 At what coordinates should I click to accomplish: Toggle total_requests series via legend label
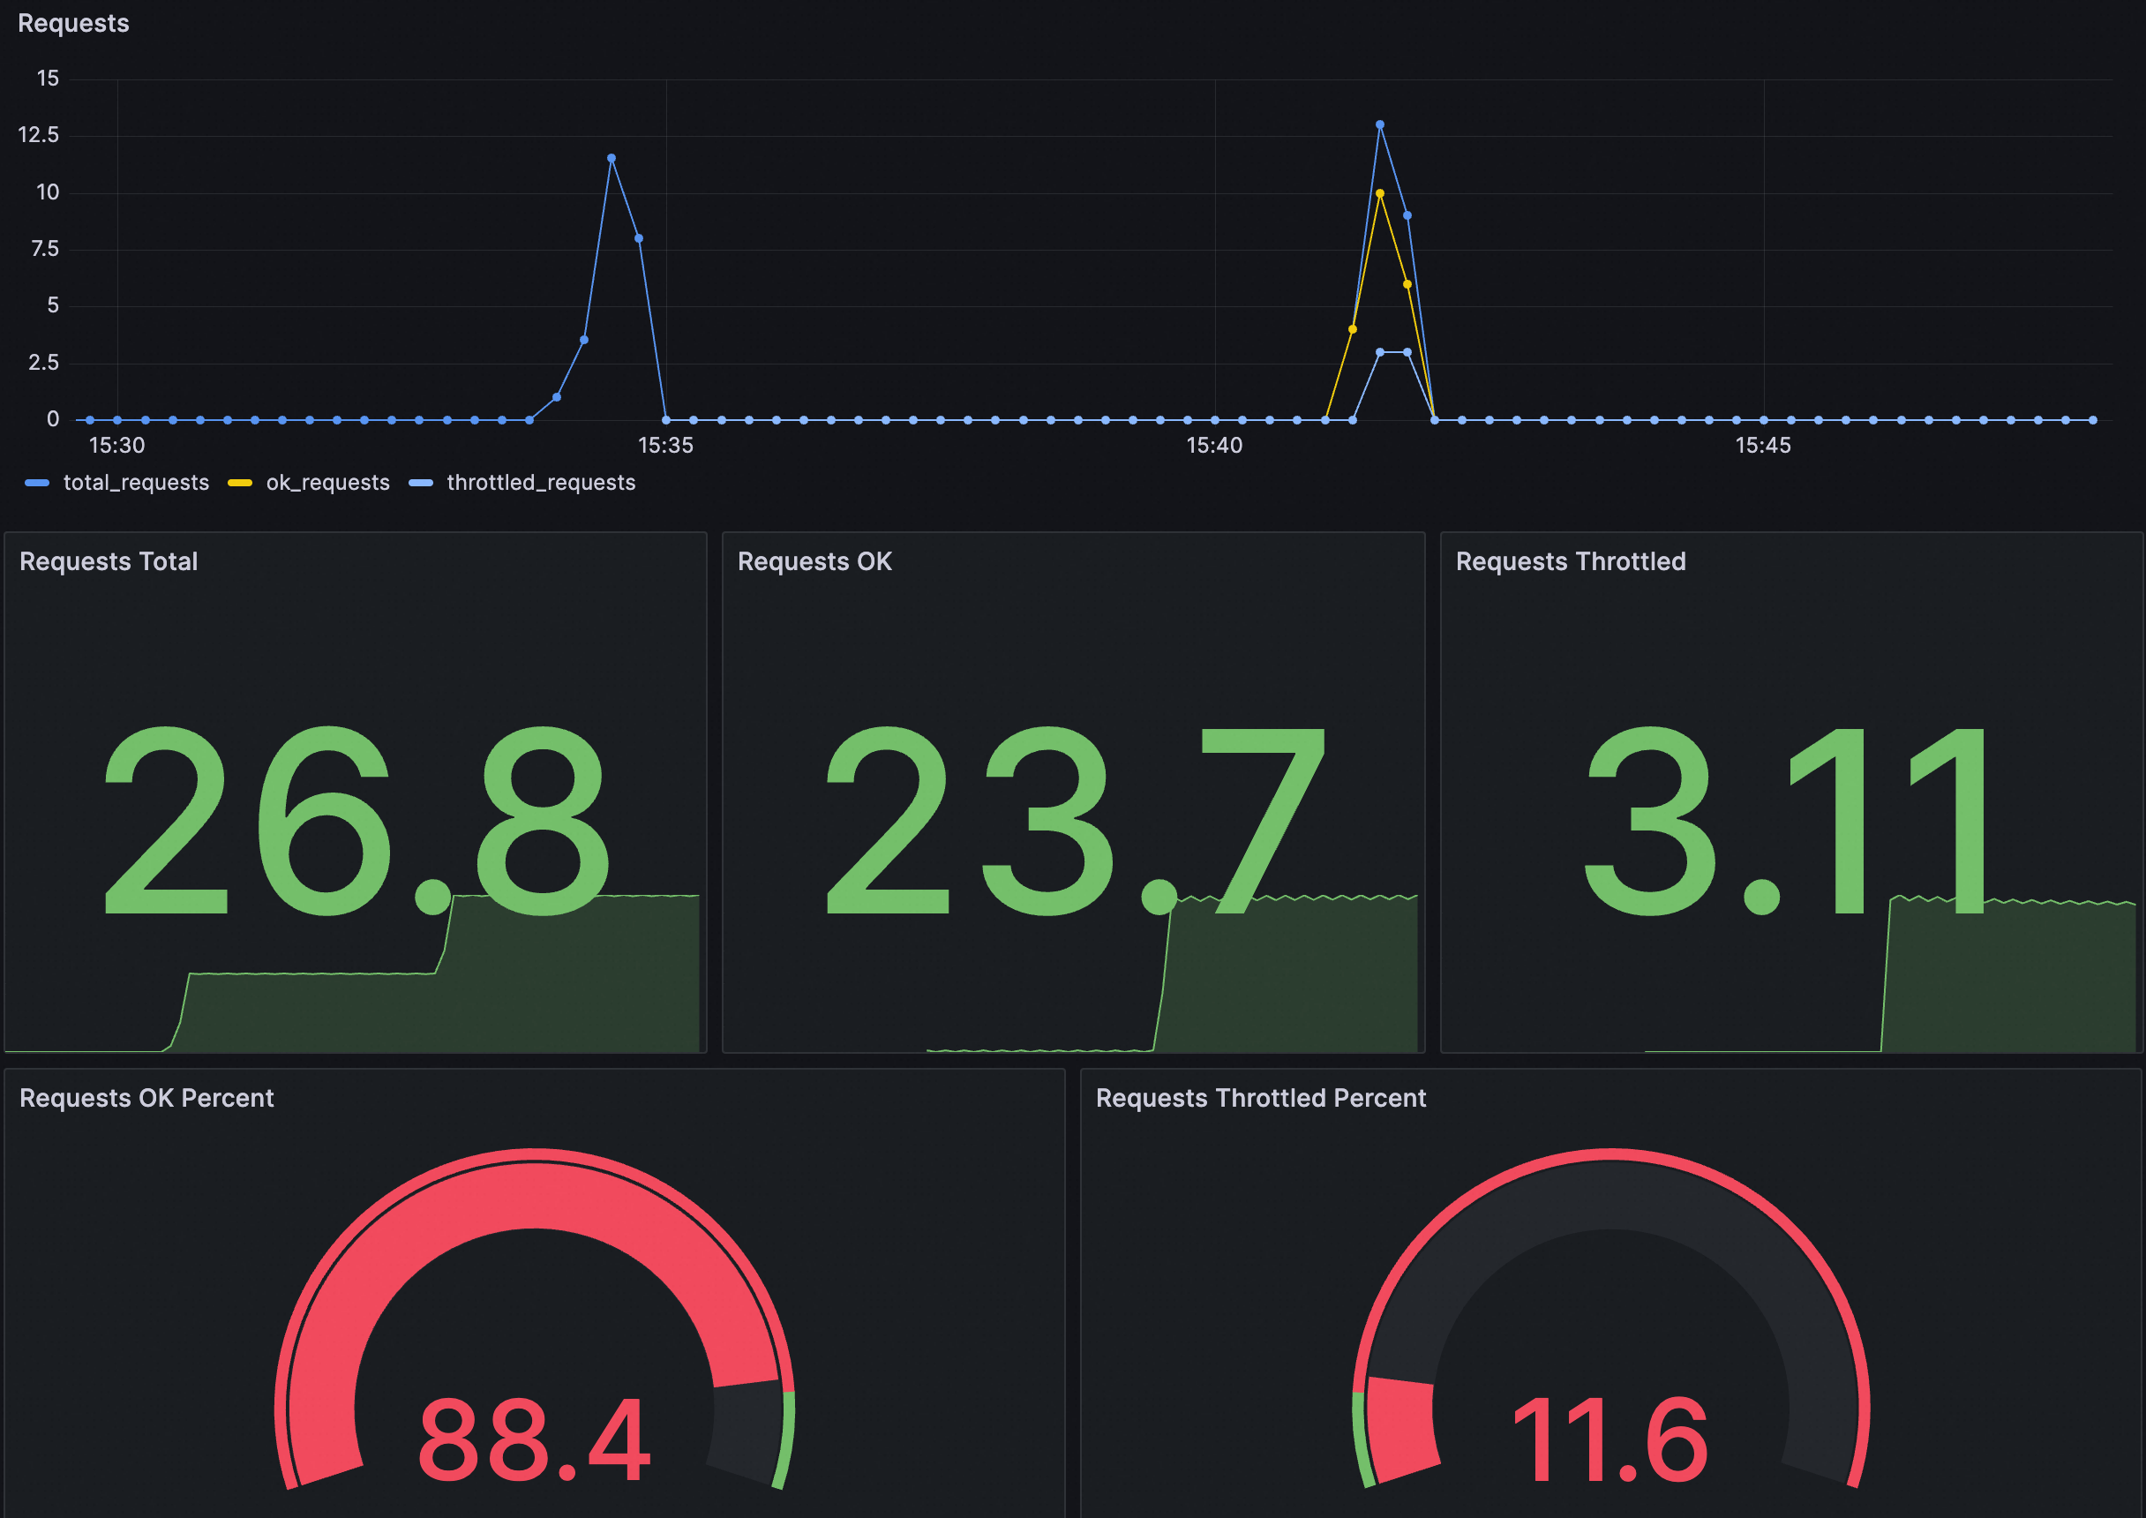[x=136, y=484]
